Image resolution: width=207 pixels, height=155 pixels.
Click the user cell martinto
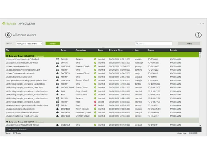tap(138, 59)
